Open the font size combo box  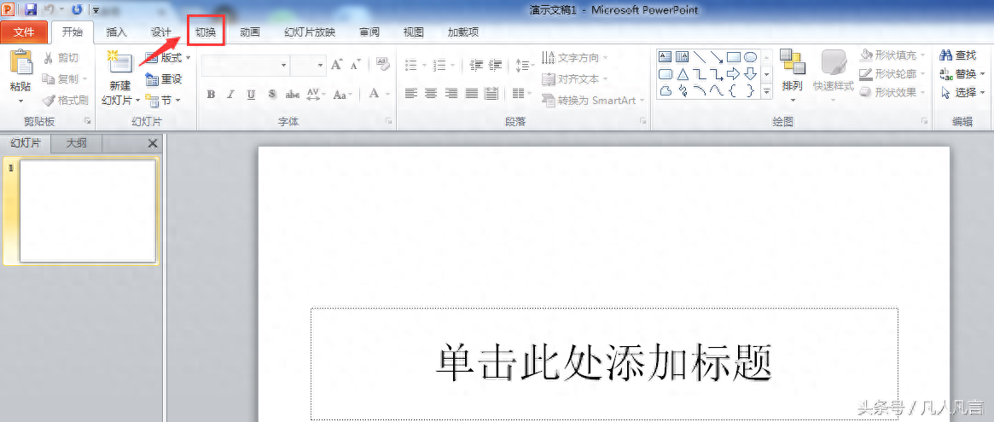click(x=308, y=65)
